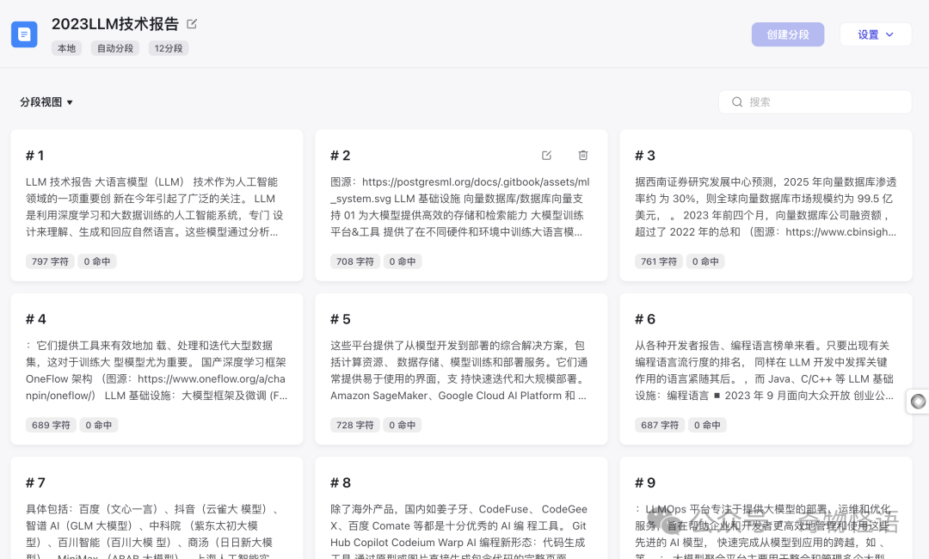
Task: Click the 本地 tag under the title
Action: (x=66, y=48)
